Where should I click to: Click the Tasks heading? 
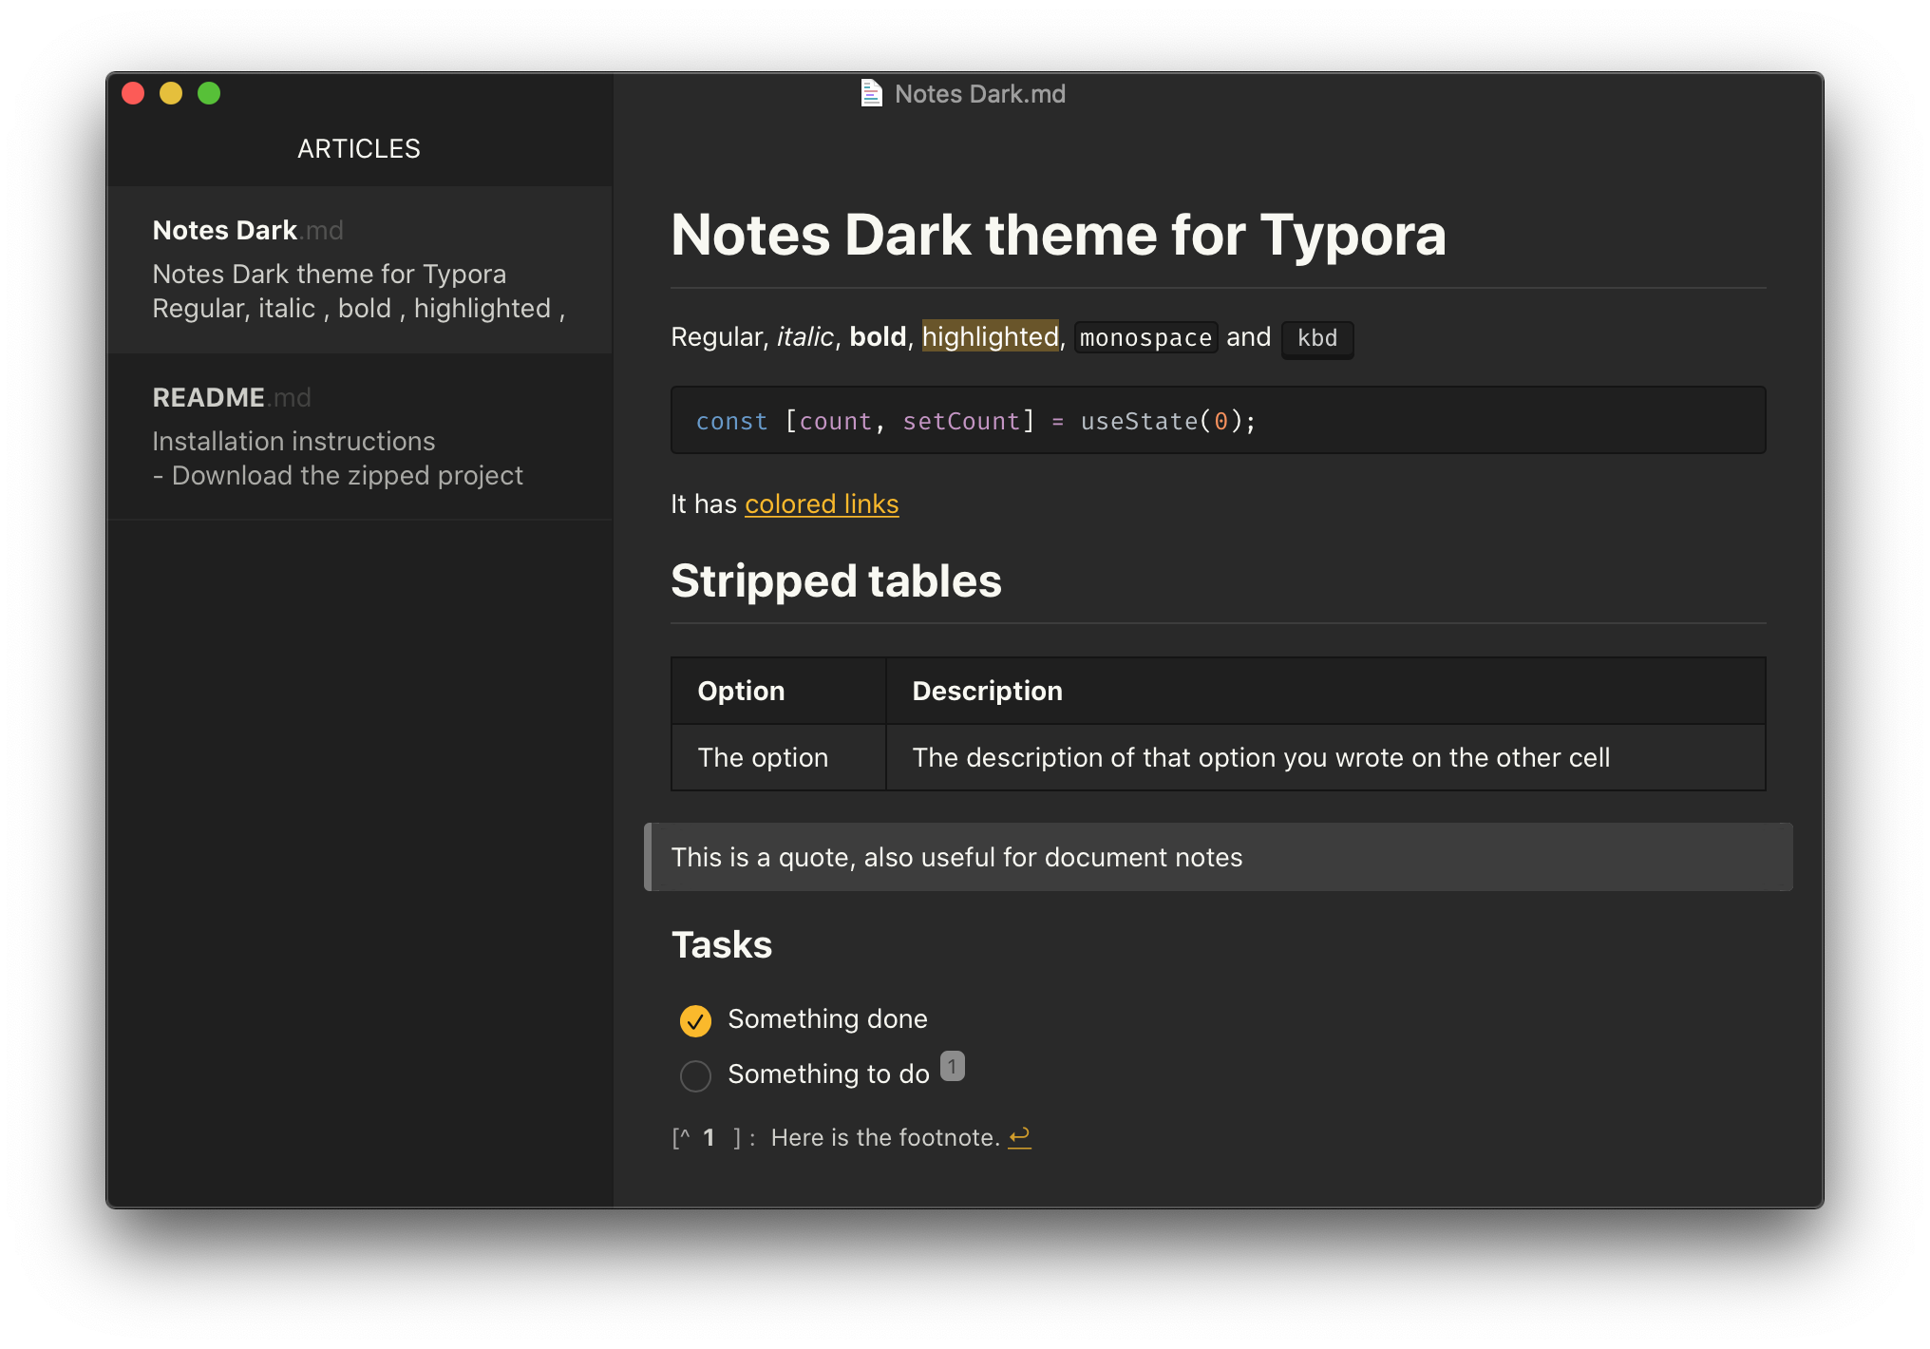(722, 945)
